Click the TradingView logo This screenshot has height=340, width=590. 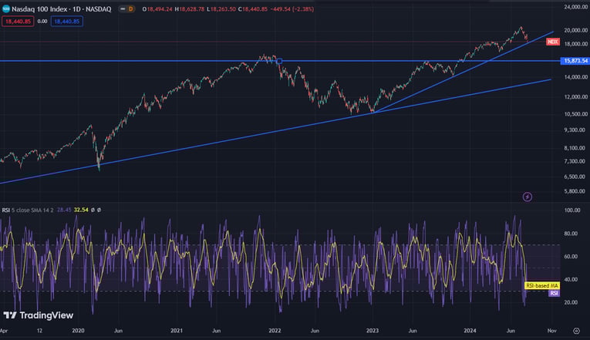point(39,315)
